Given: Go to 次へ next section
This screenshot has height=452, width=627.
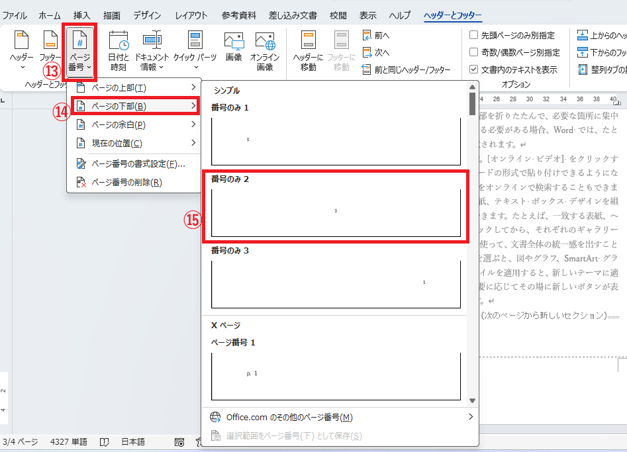Looking at the screenshot, I should (x=376, y=52).
